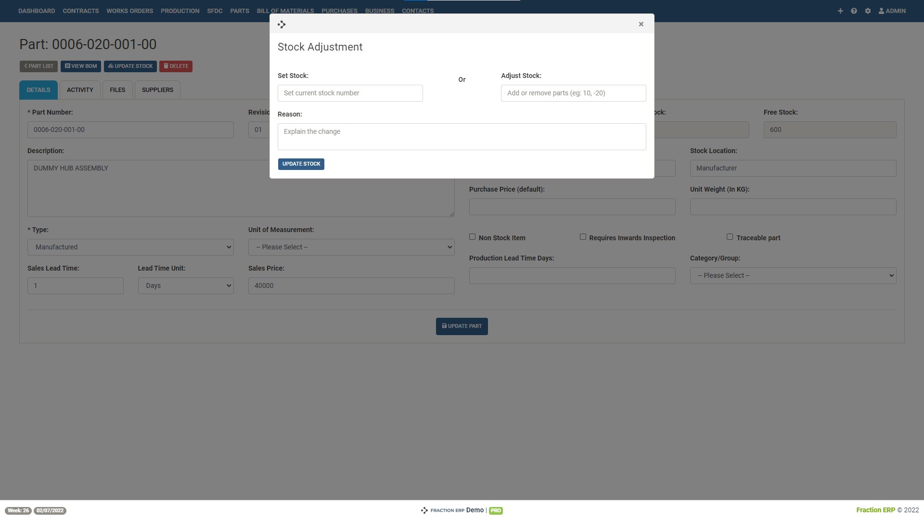The image size is (924, 520).
Task: Click the DELETE icon button
Action: (x=176, y=66)
